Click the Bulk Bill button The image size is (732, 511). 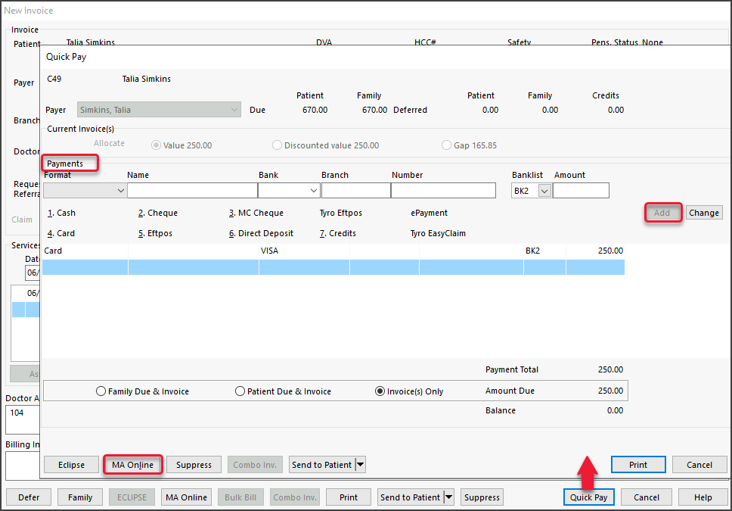tap(240, 497)
